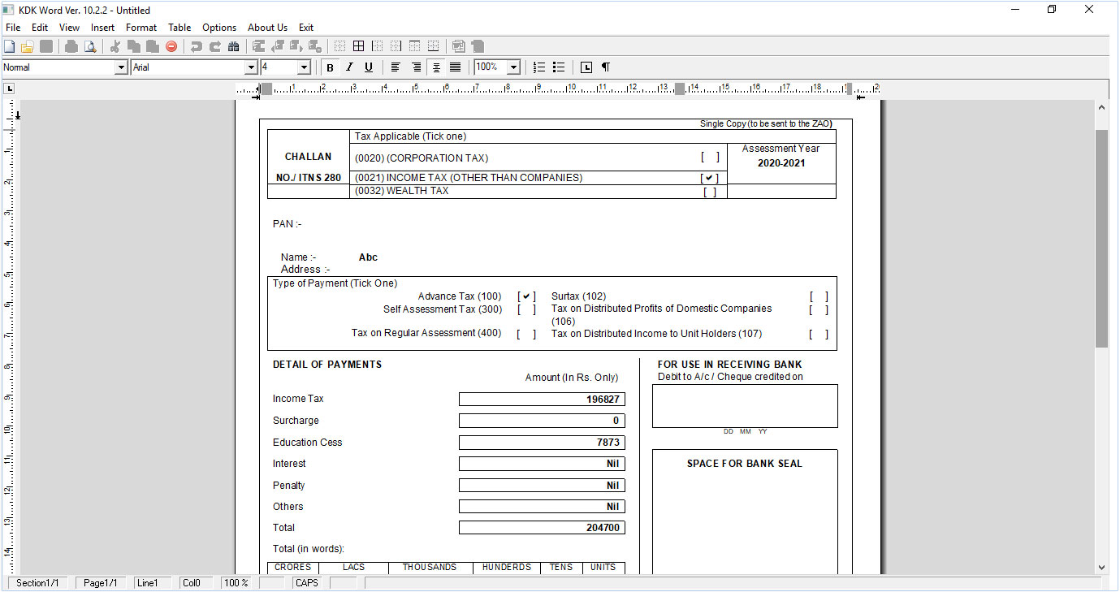Click the Undo arrow icon
1120x592 pixels.
tap(196, 46)
